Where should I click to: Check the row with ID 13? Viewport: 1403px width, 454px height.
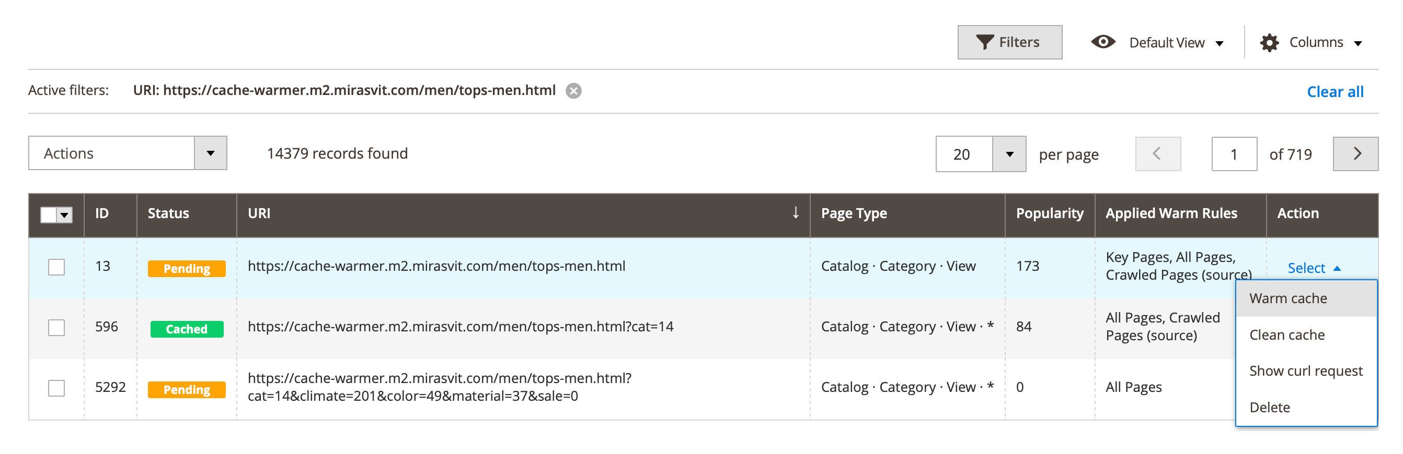(56, 267)
